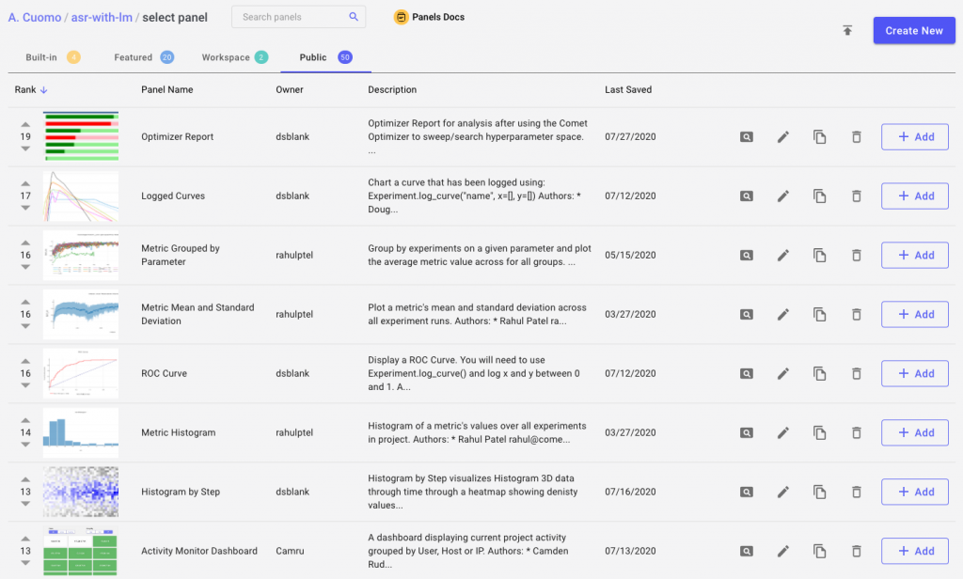The width and height of the screenshot is (963, 579).
Task: Upvote the ROC Curve panel
Action: [x=25, y=361]
